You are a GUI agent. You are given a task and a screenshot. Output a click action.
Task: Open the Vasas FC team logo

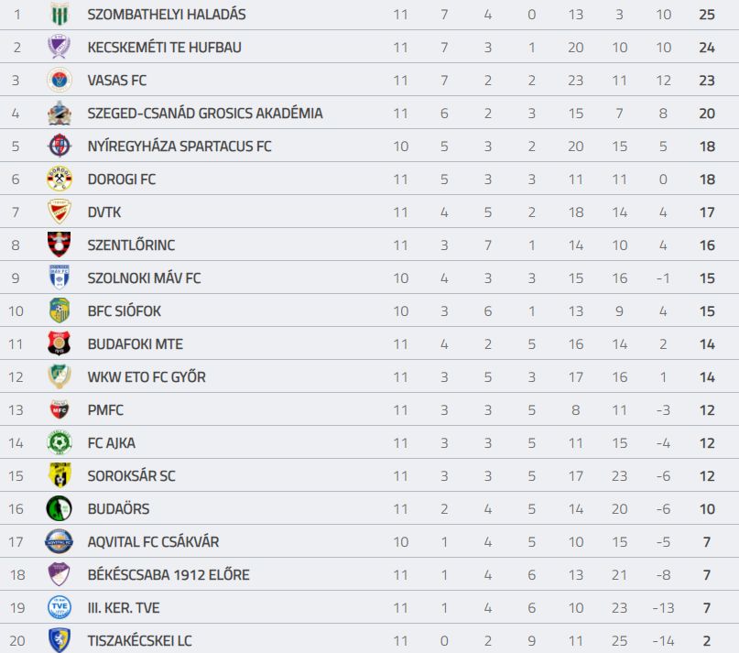[60, 80]
